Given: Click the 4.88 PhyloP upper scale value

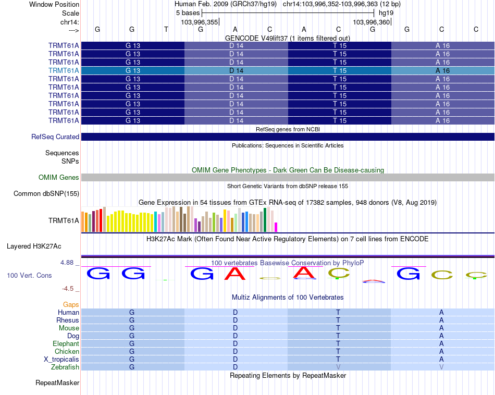Looking at the screenshot, I should 67,263.
